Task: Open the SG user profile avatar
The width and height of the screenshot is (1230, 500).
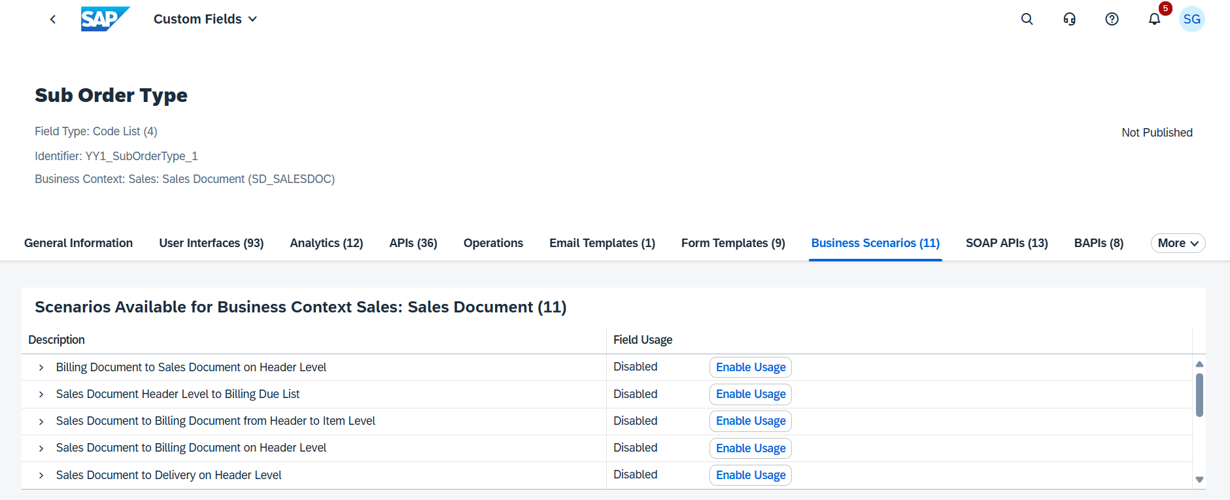Action: (1191, 20)
